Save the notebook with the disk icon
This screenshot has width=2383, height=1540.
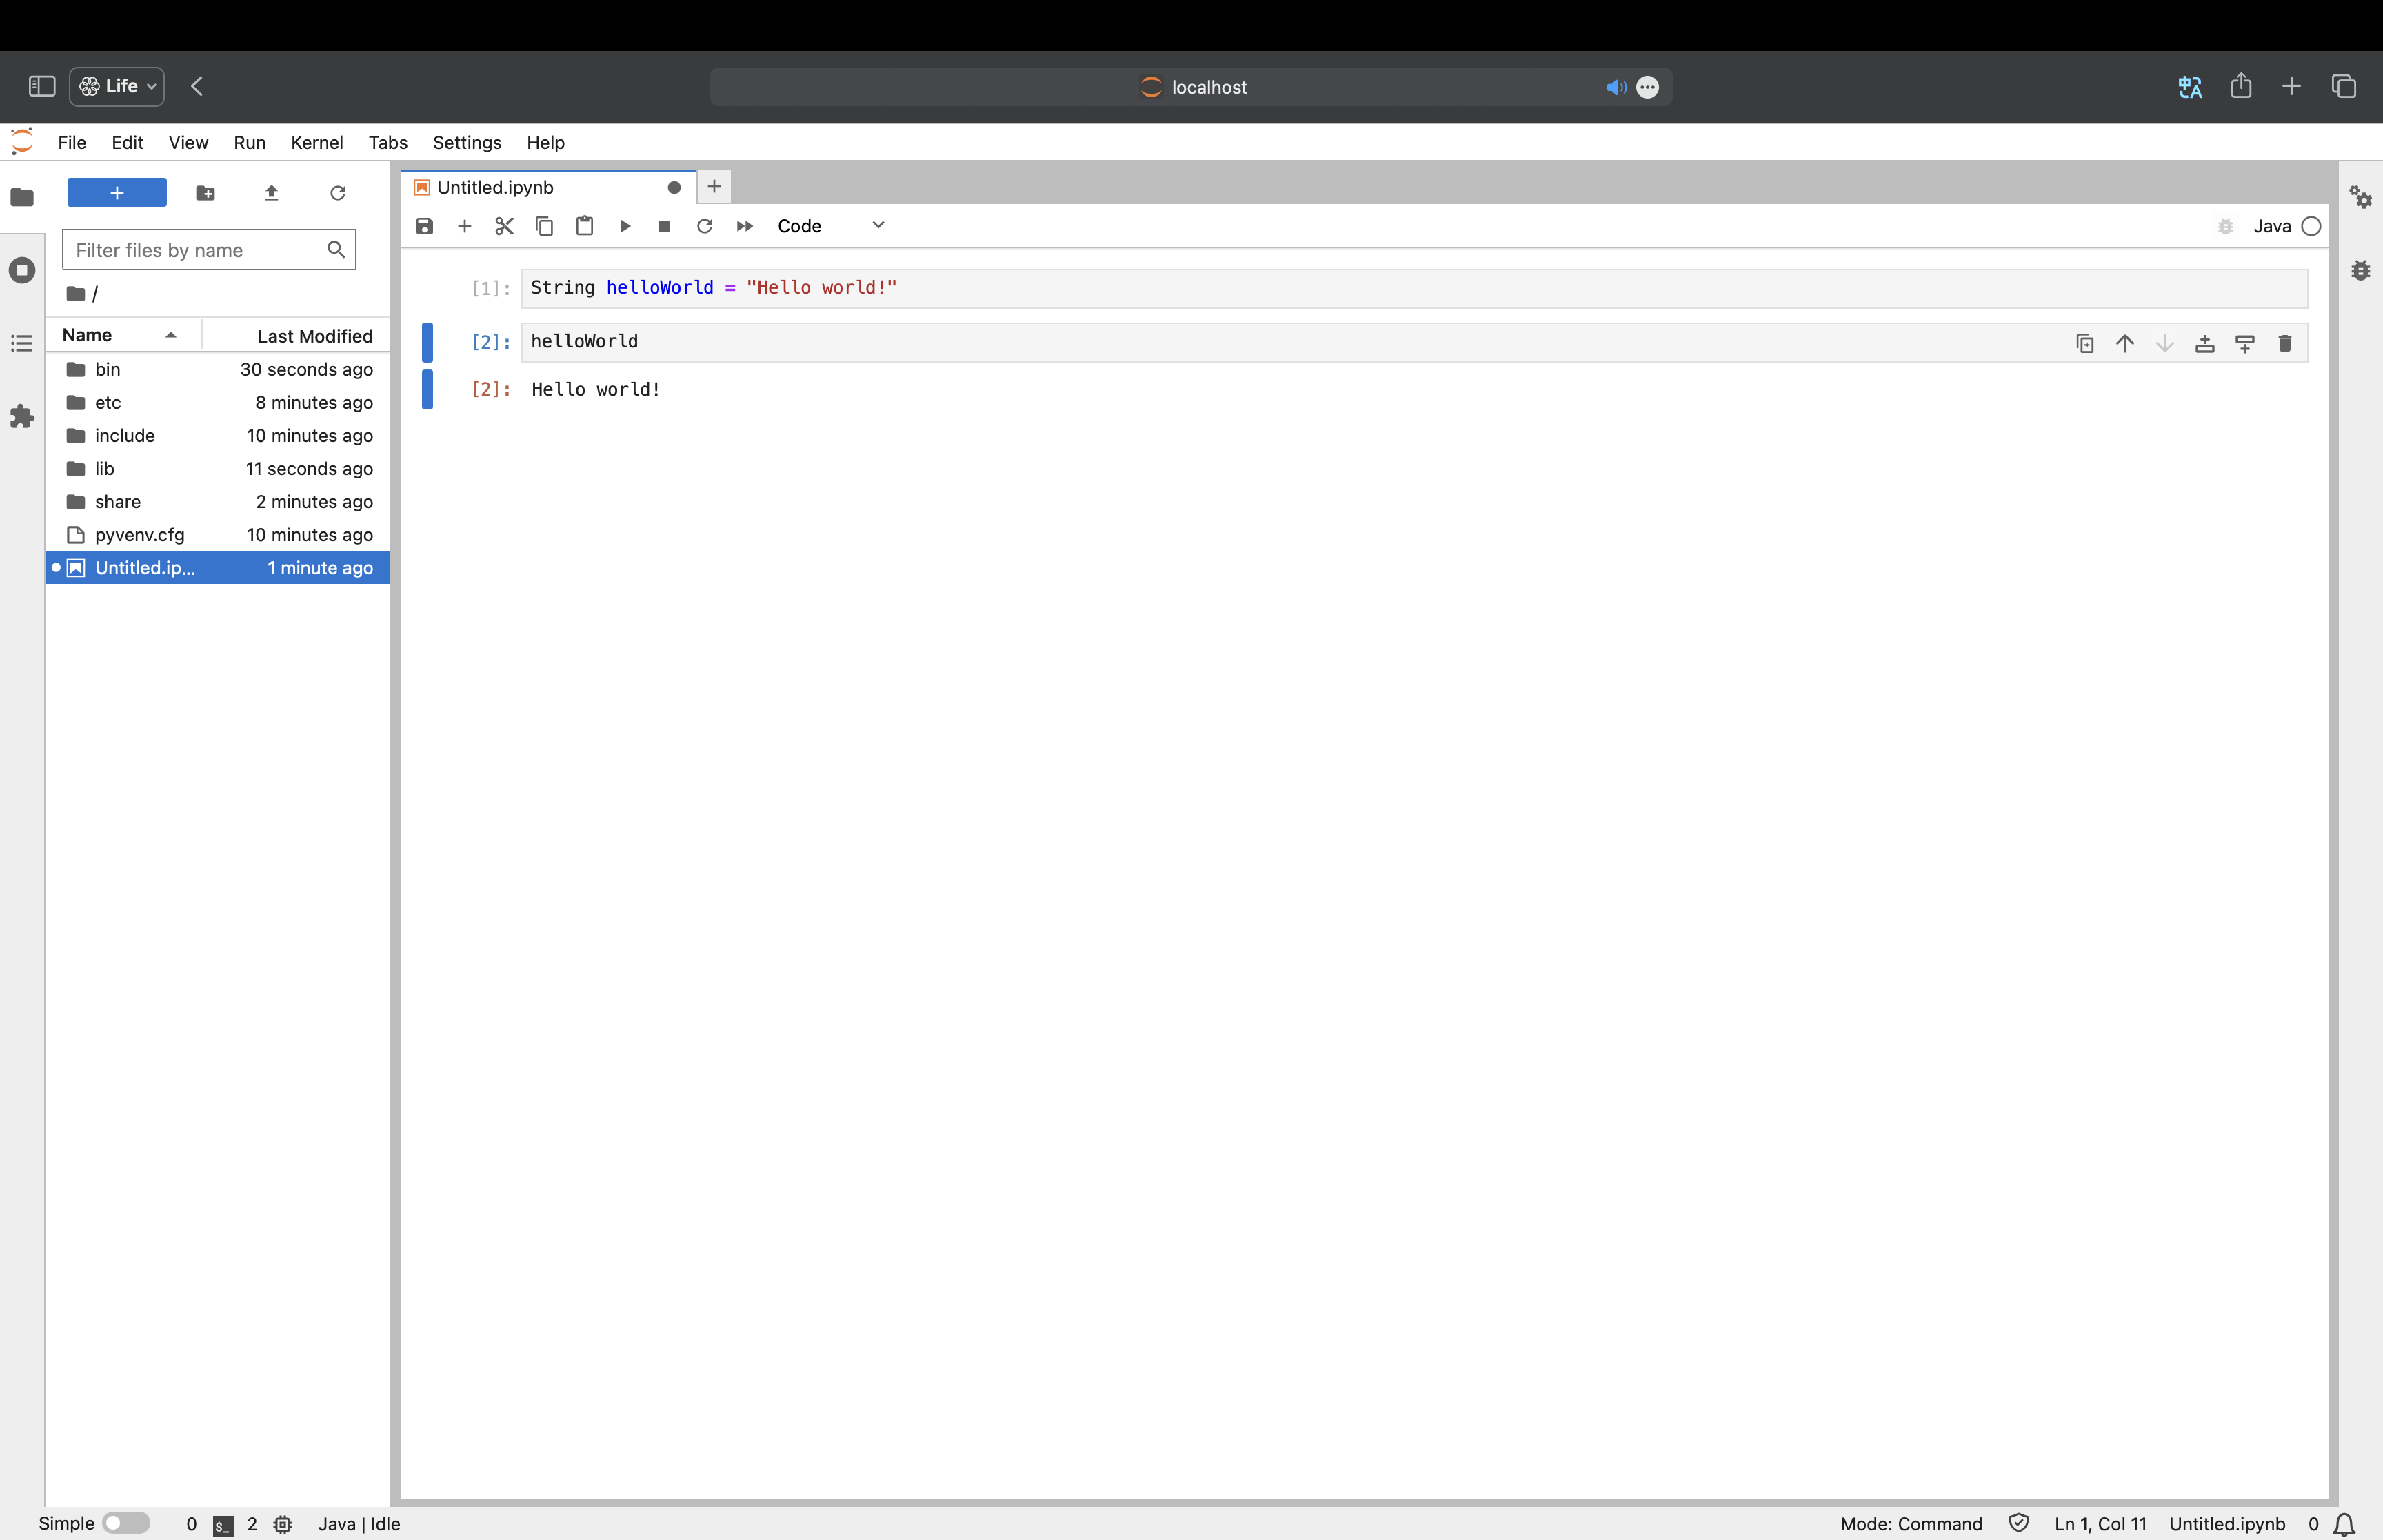[425, 226]
